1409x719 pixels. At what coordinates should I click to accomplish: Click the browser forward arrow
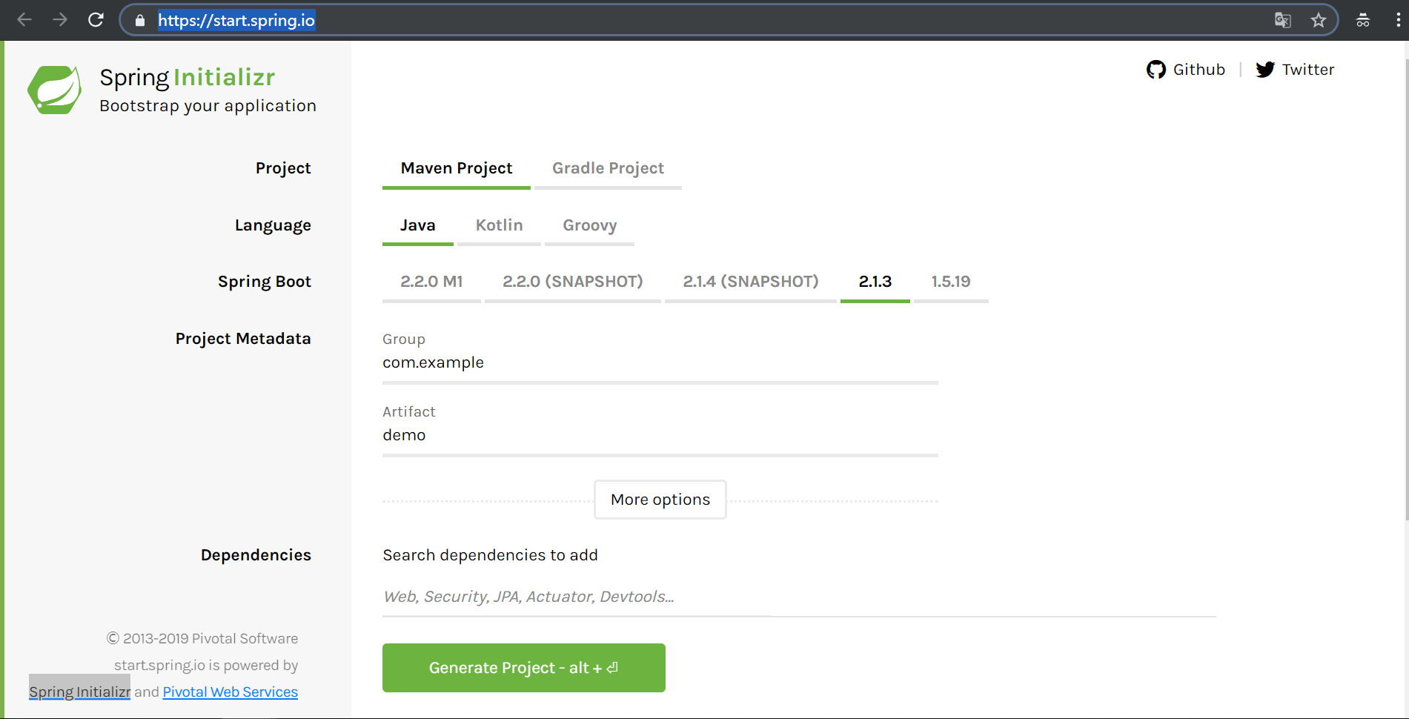[60, 20]
